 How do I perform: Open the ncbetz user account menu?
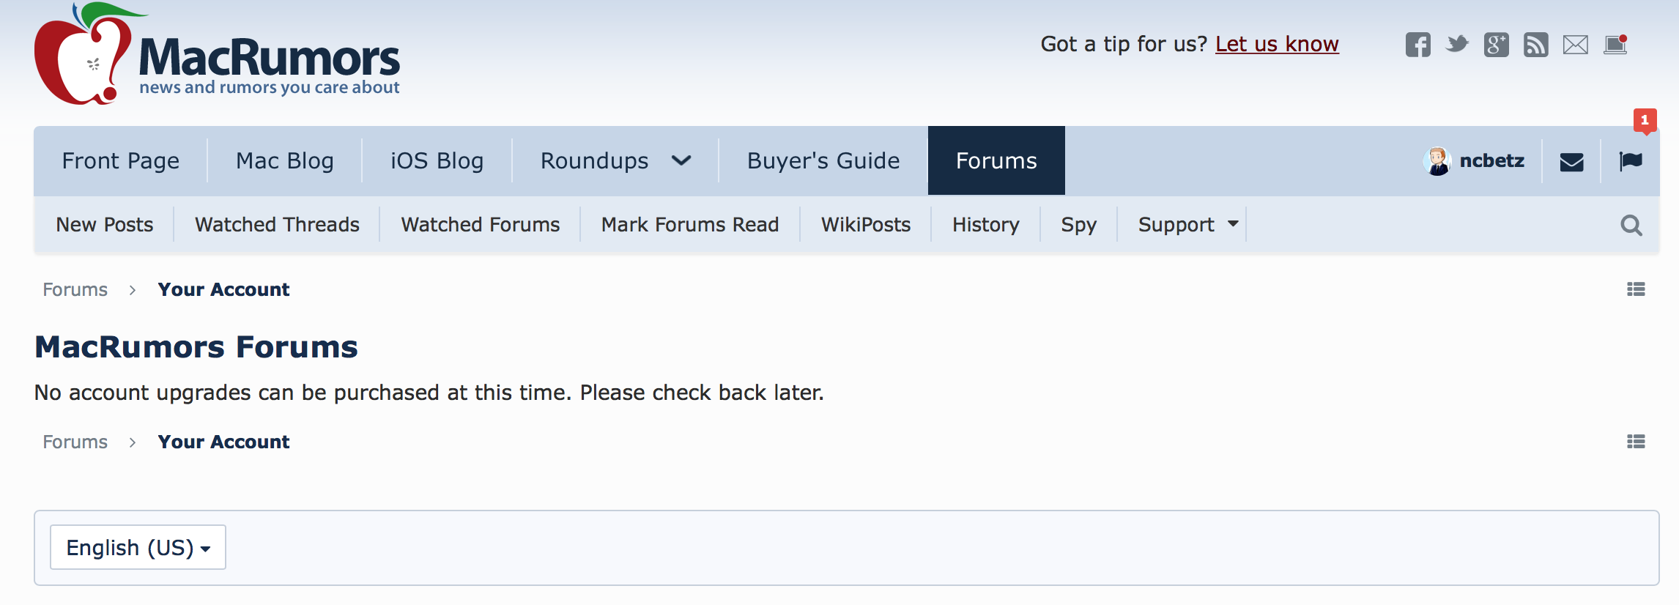1474,160
